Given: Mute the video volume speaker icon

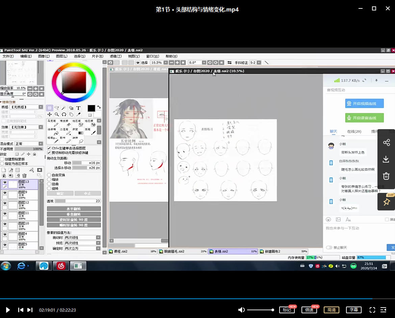Looking at the screenshot, I should coord(241,310).
